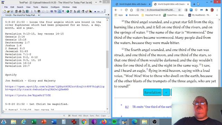This screenshot has width=222, height=125.
Task: Click Print Preview icon in TextPad toolbar
Action: [x=24, y=11]
